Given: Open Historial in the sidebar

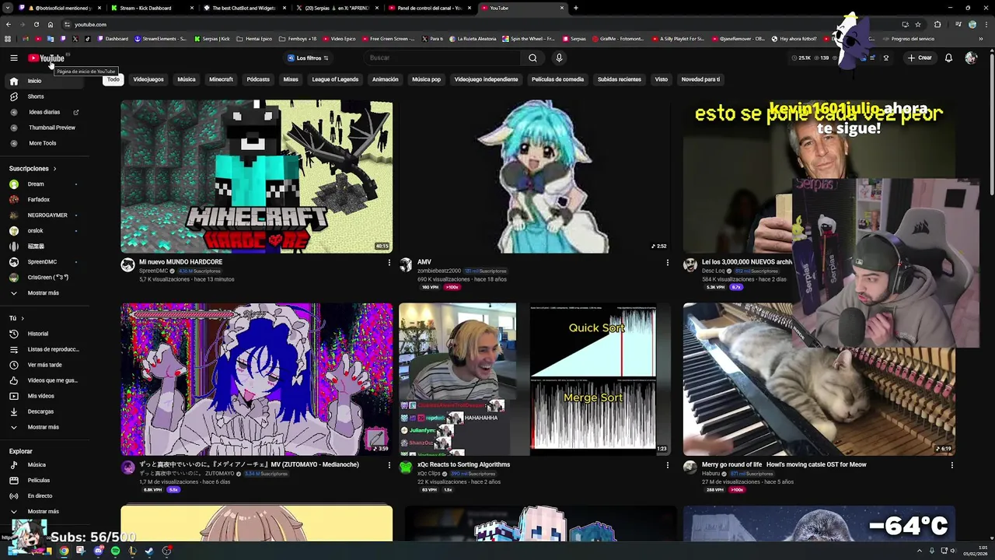Looking at the screenshot, I should click(x=37, y=334).
